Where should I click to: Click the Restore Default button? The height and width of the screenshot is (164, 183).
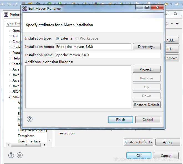147,105
